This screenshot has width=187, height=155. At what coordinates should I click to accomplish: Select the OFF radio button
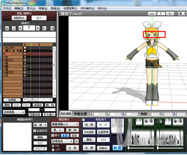point(53,150)
